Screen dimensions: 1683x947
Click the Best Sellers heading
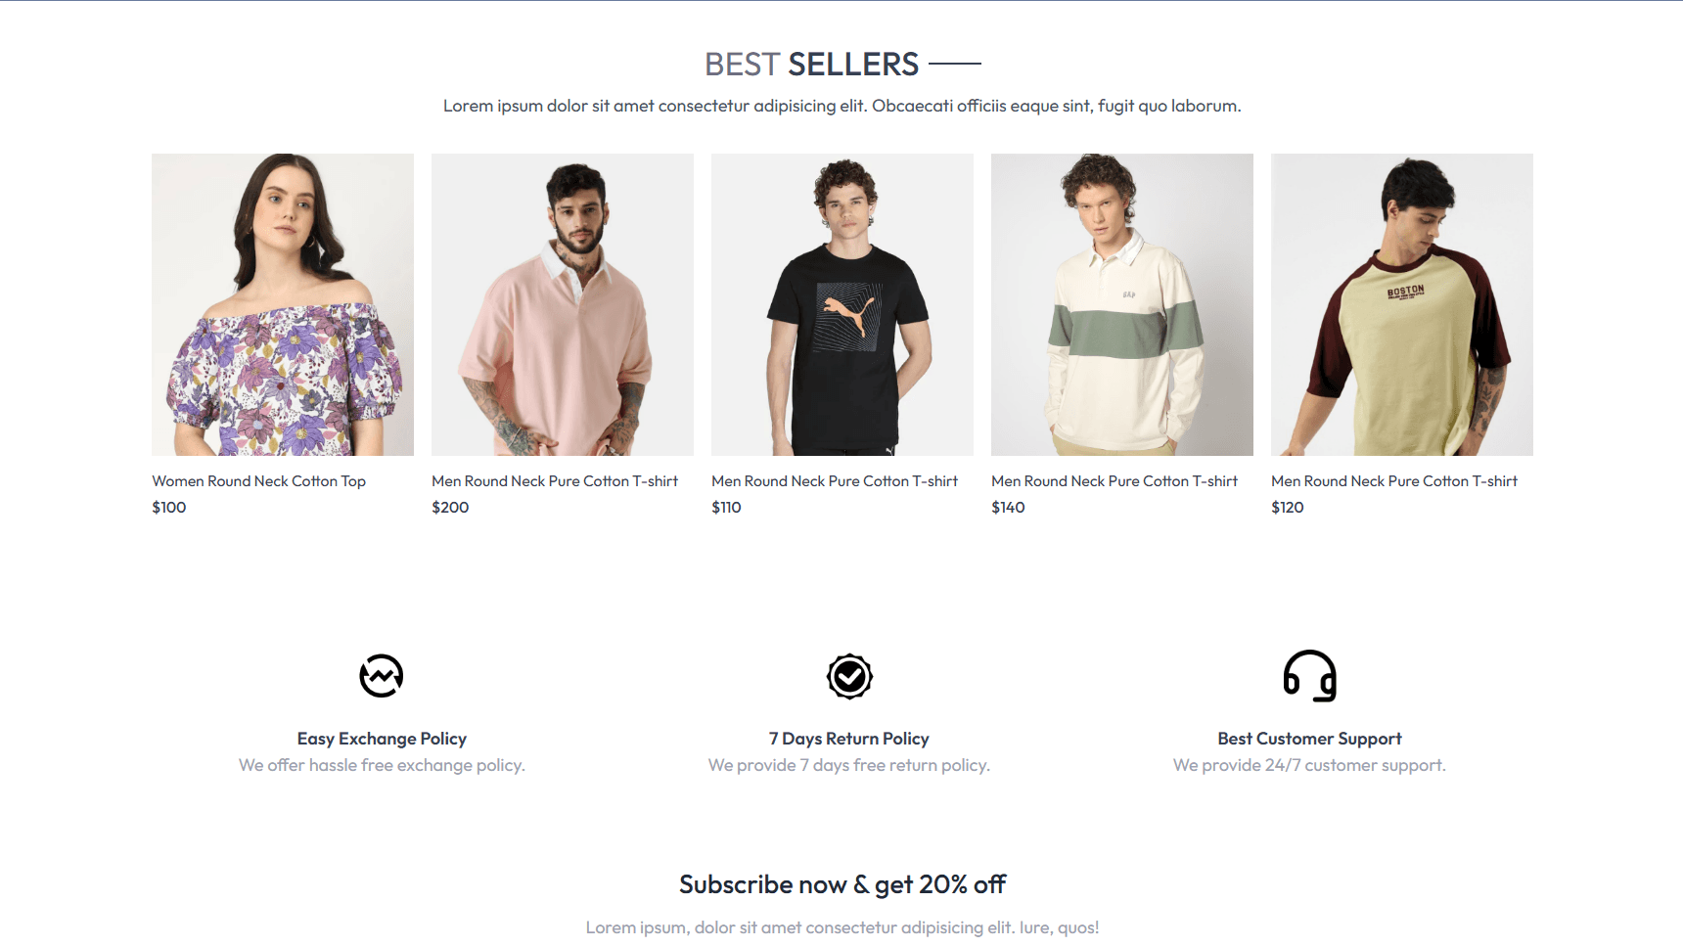click(x=812, y=65)
